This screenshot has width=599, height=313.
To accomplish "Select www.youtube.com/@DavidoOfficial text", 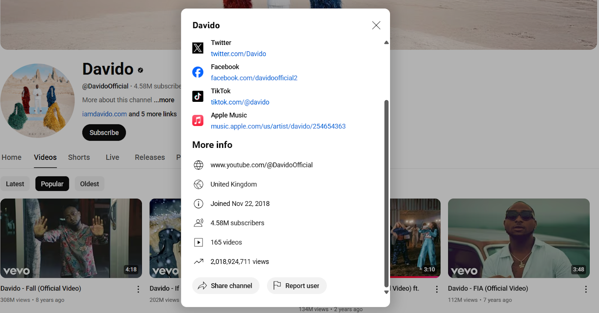I will [261, 165].
